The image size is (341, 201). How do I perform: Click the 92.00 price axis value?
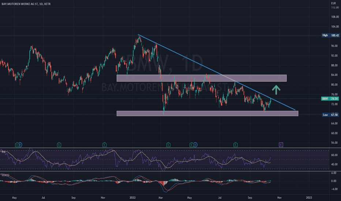(x=334, y=56)
